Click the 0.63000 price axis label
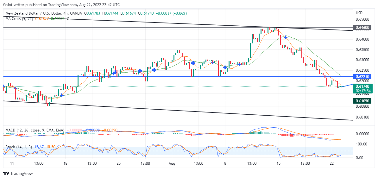This screenshot has width=378, height=179. (x=363, y=60)
